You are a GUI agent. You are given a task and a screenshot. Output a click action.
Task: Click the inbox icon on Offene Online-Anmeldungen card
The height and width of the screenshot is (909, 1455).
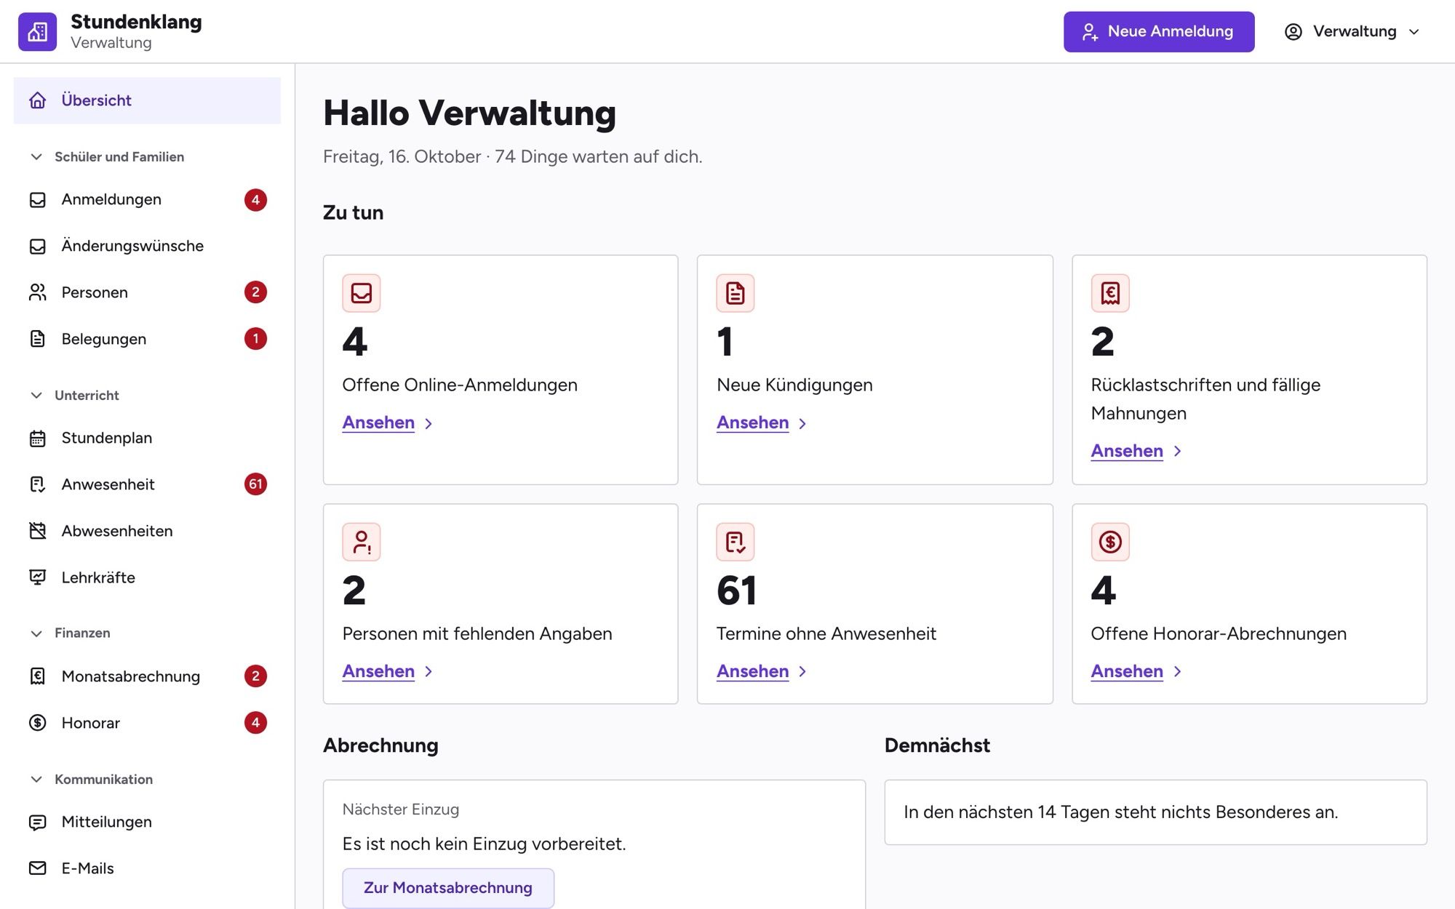click(362, 293)
